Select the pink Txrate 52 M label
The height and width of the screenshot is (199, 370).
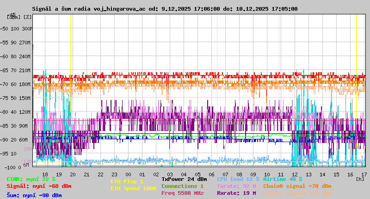point(236,186)
